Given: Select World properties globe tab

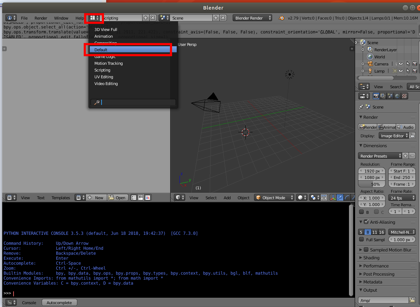Looking at the screenshot, I should tap(397, 96).
